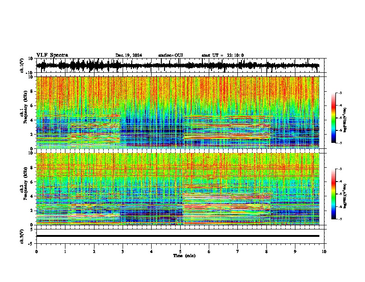
Task: Click the '-6' label on ch.1 colorbar
Action: click(340, 130)
